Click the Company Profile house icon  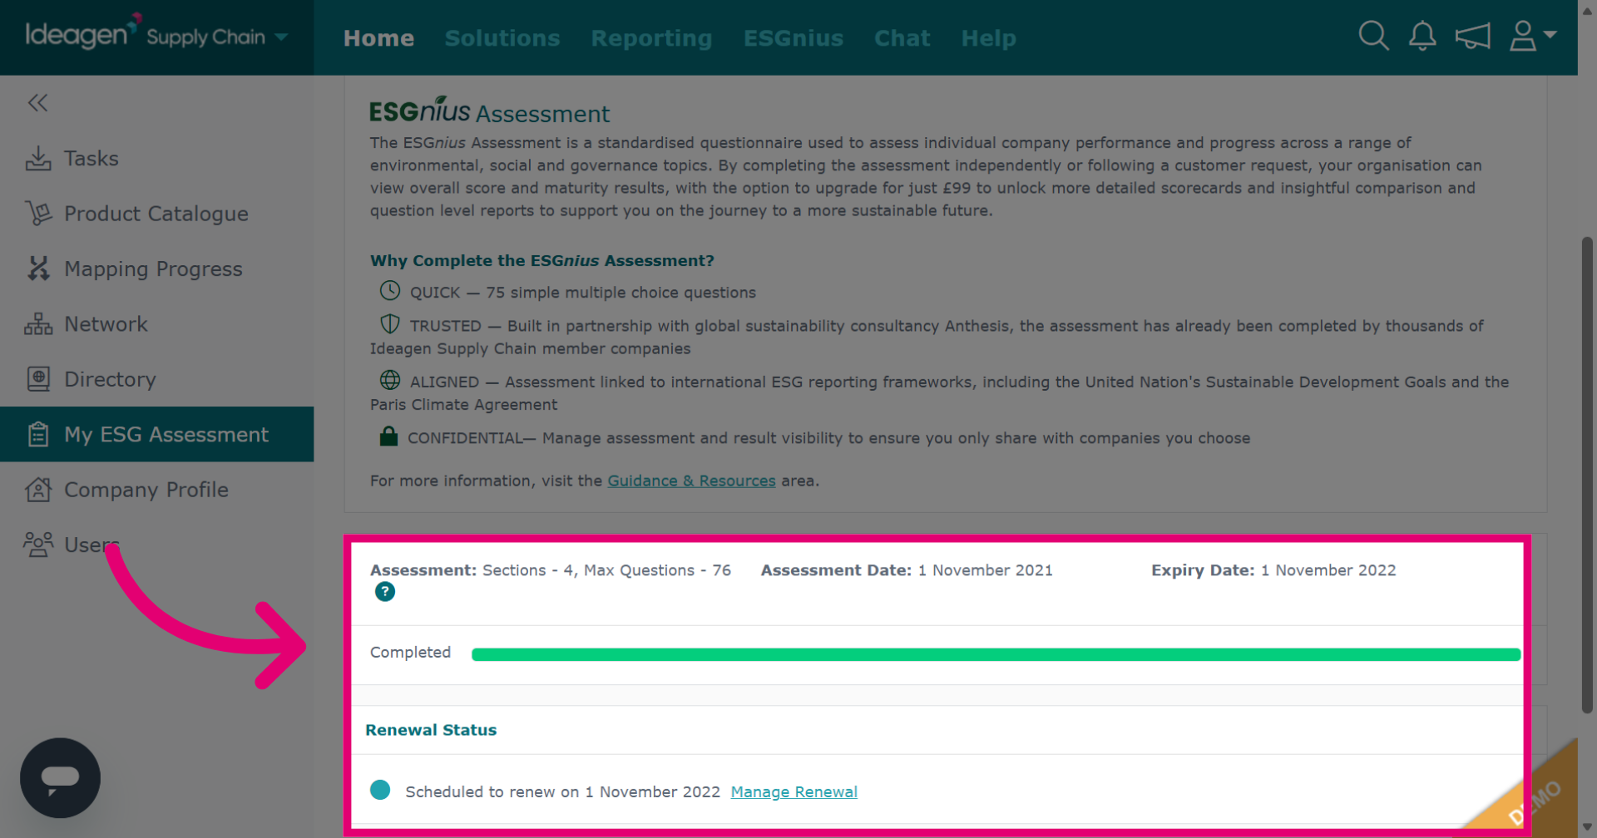pyautogui.click(x=38, y=490)
